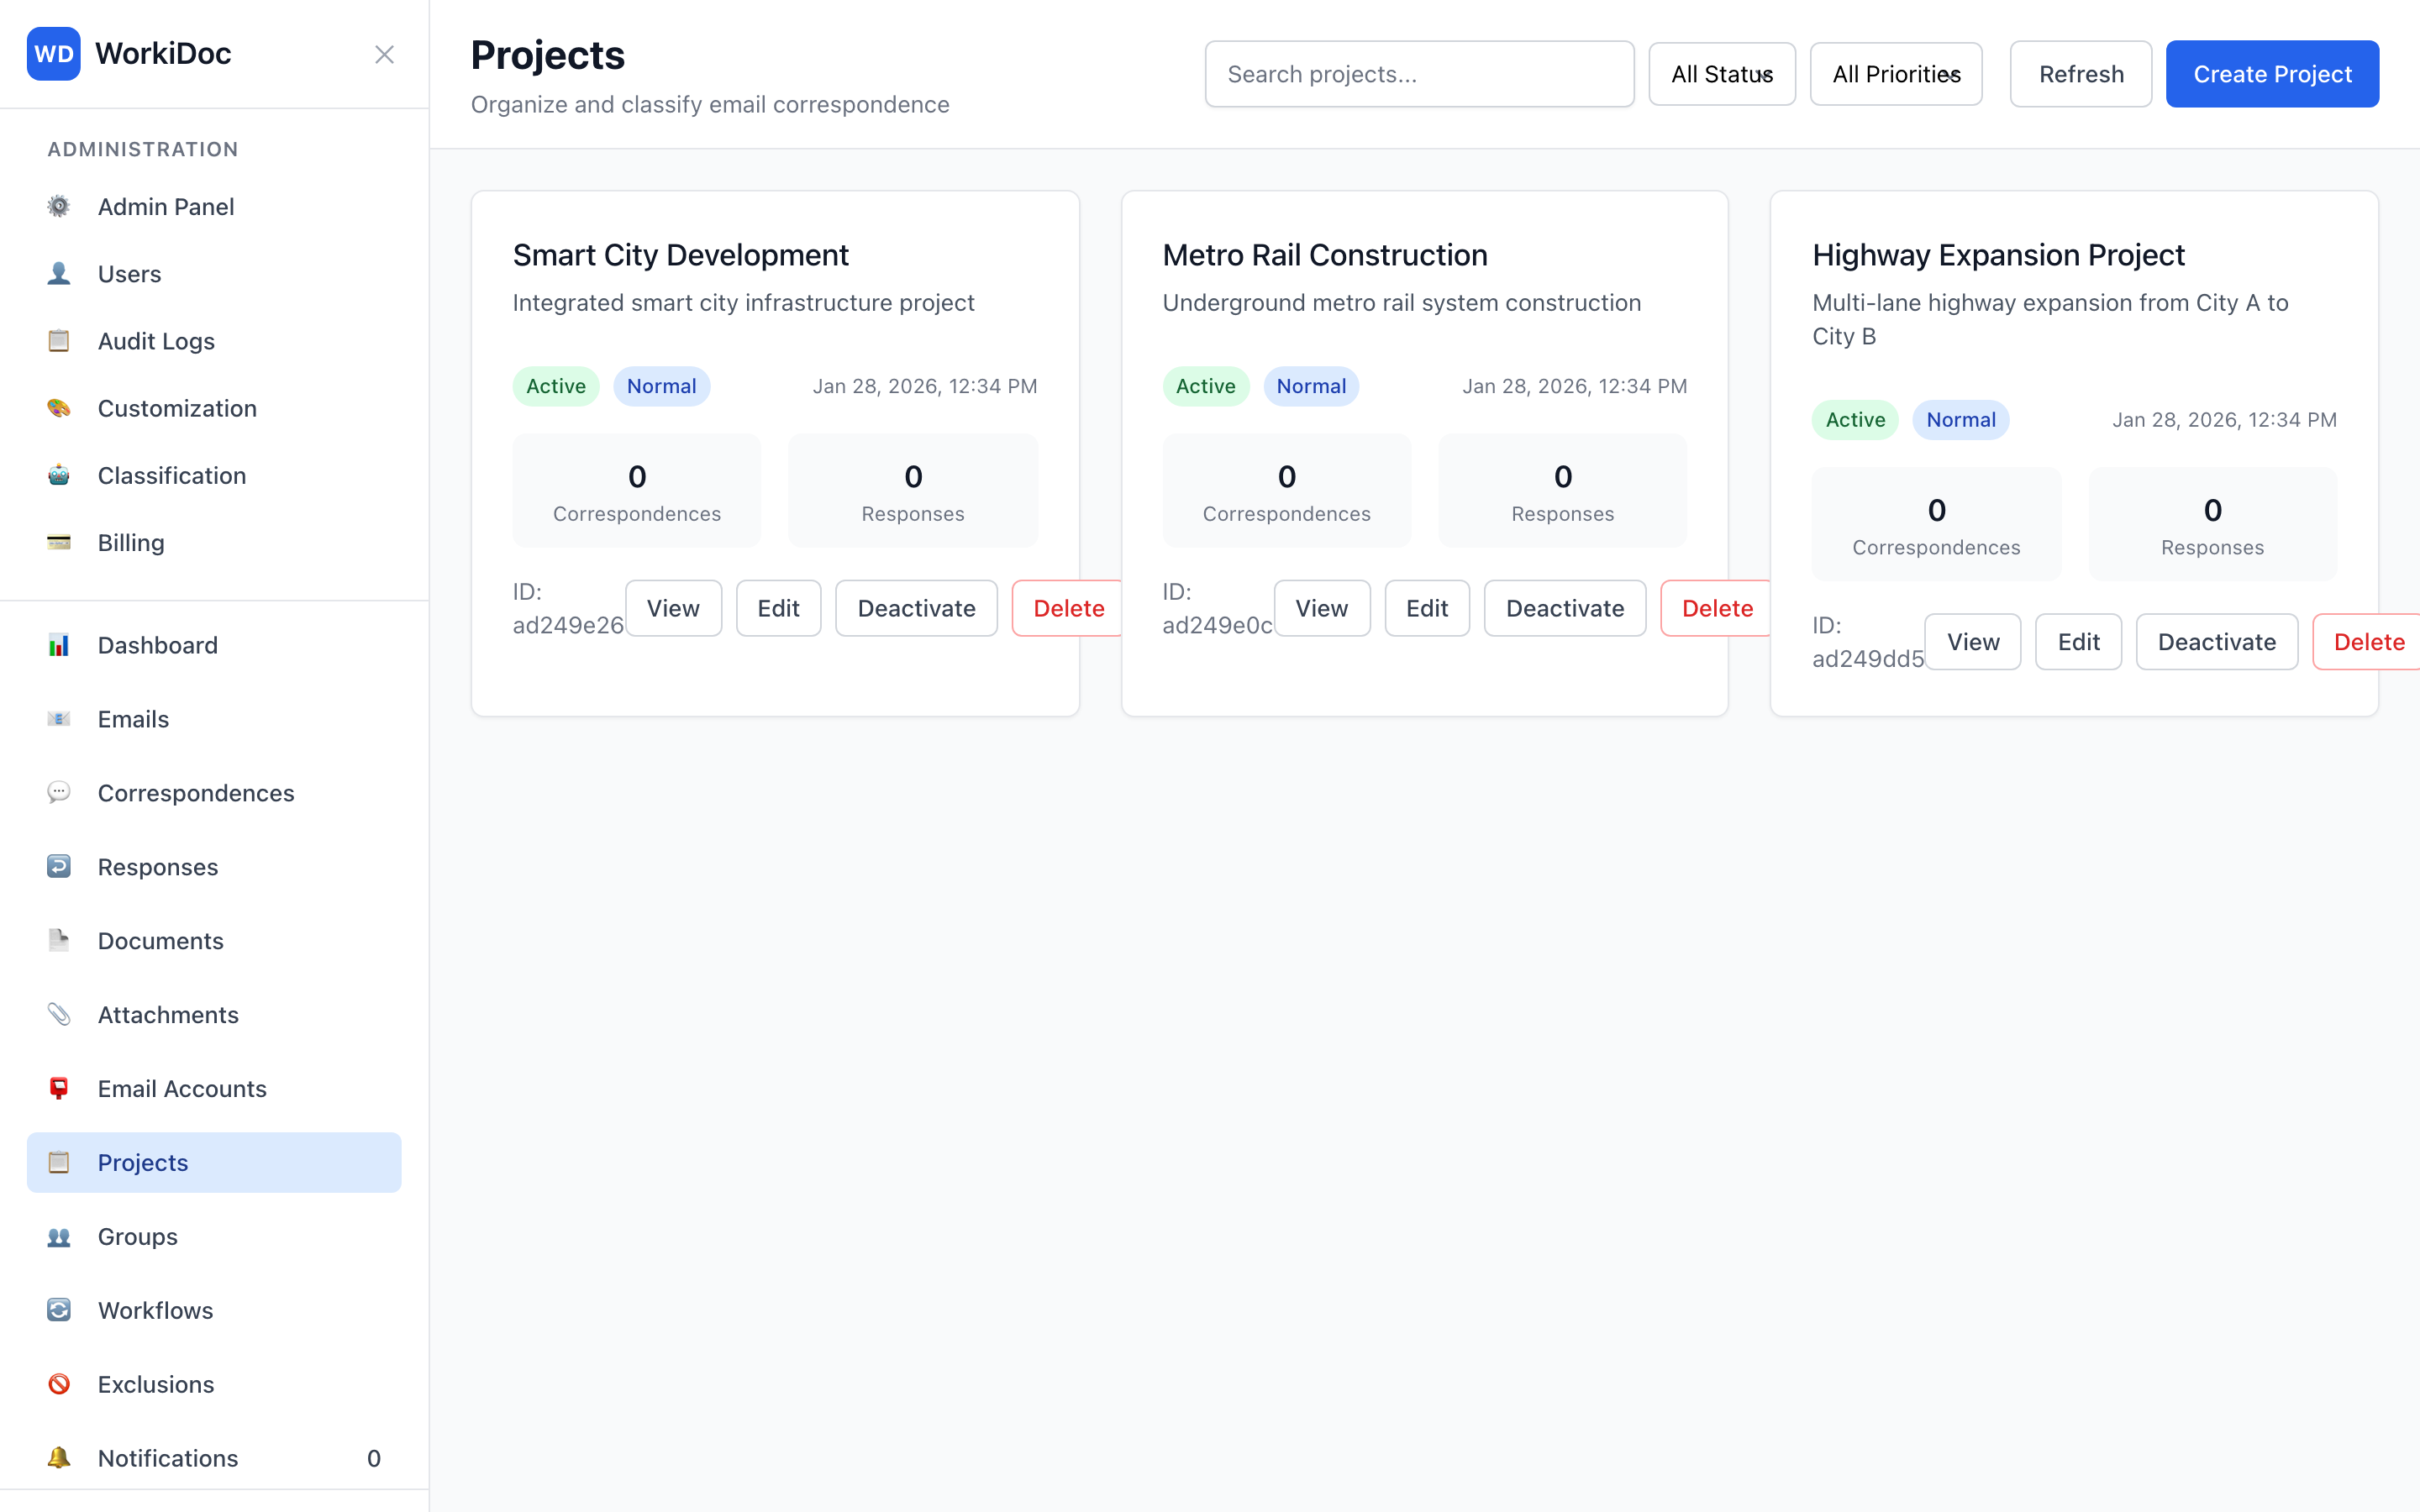
Task: Click the Create Project button
Action: point(2273,73)
